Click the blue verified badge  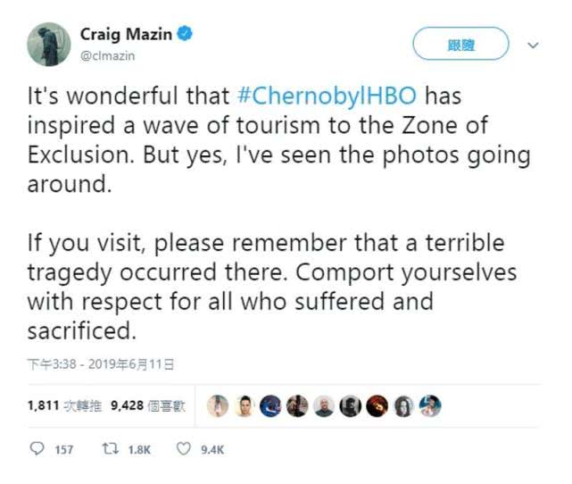185,34
